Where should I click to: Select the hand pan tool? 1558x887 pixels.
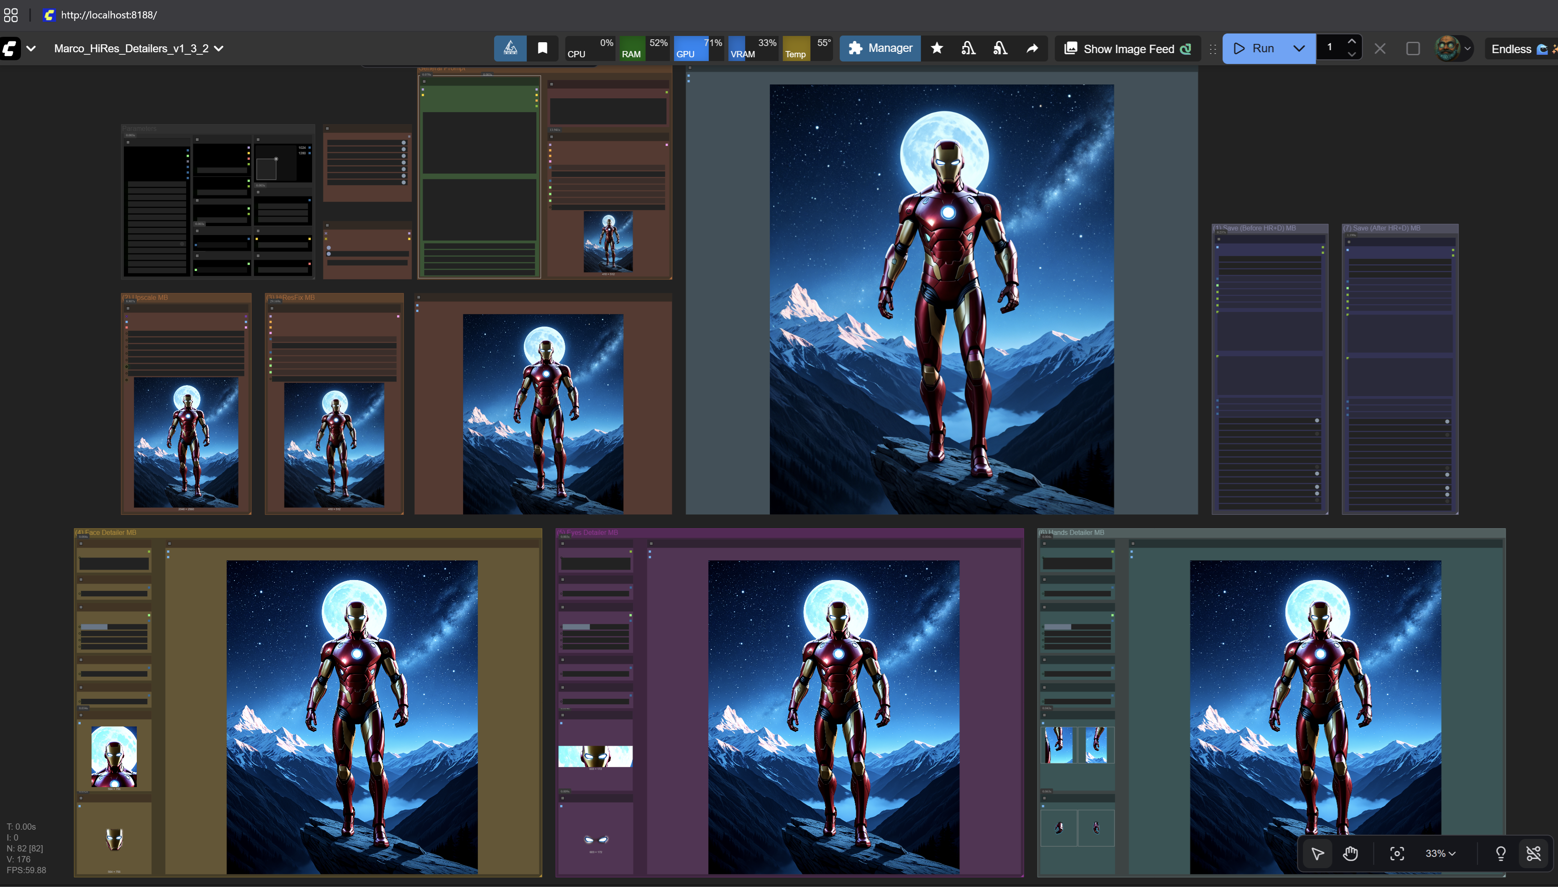pyautogui.click(x=1350, y=854)
